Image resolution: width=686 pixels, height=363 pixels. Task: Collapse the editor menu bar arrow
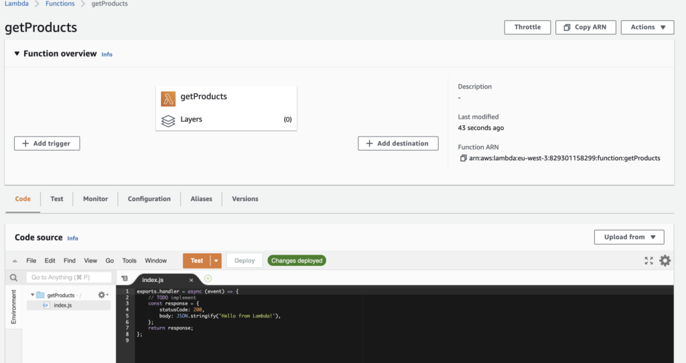(x=15, y=261)
